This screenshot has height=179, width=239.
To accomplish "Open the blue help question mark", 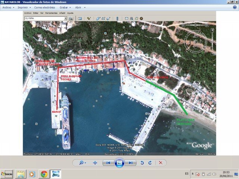I will (235, 7).
